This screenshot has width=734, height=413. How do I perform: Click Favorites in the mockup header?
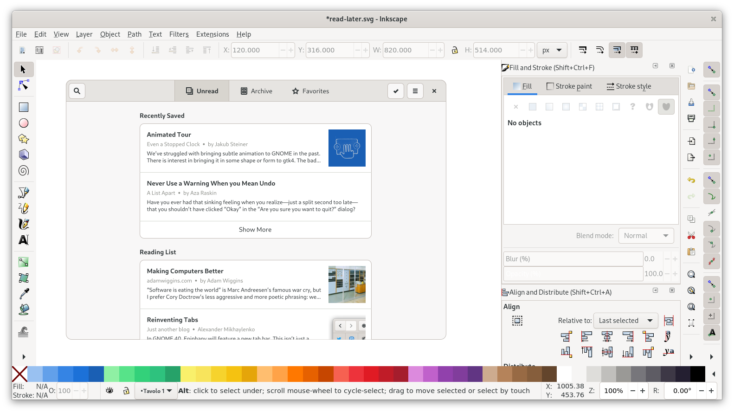[x=310, y=91]
